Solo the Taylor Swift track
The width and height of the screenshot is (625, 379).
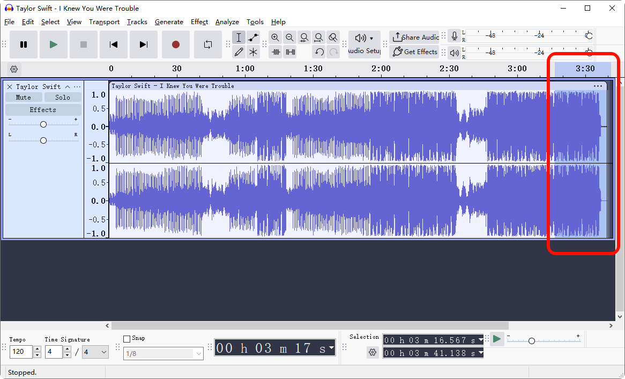point(63,97)
